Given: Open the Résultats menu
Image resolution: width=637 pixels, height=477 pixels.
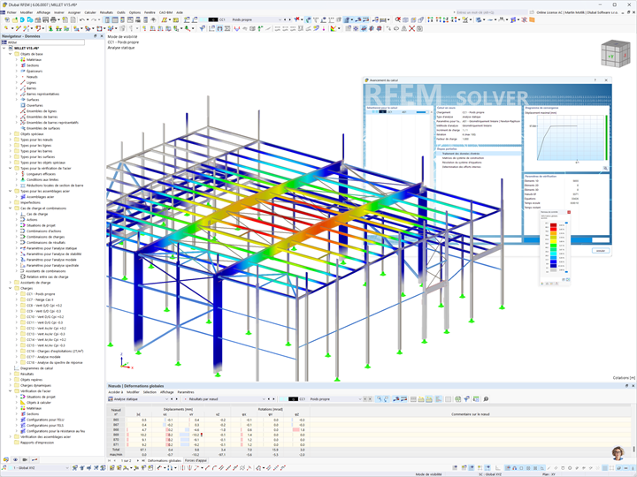Looking at the screenshot, I should (x=106, y=12).
